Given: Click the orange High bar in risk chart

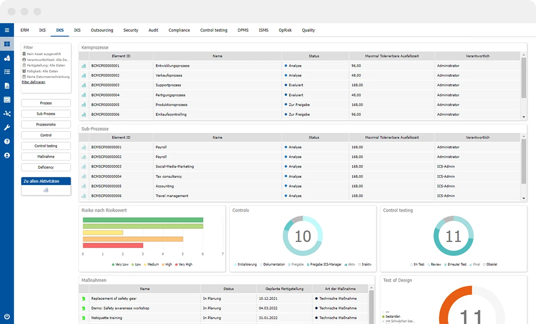Looking at the screenshot, I should (x=133, y=239).
